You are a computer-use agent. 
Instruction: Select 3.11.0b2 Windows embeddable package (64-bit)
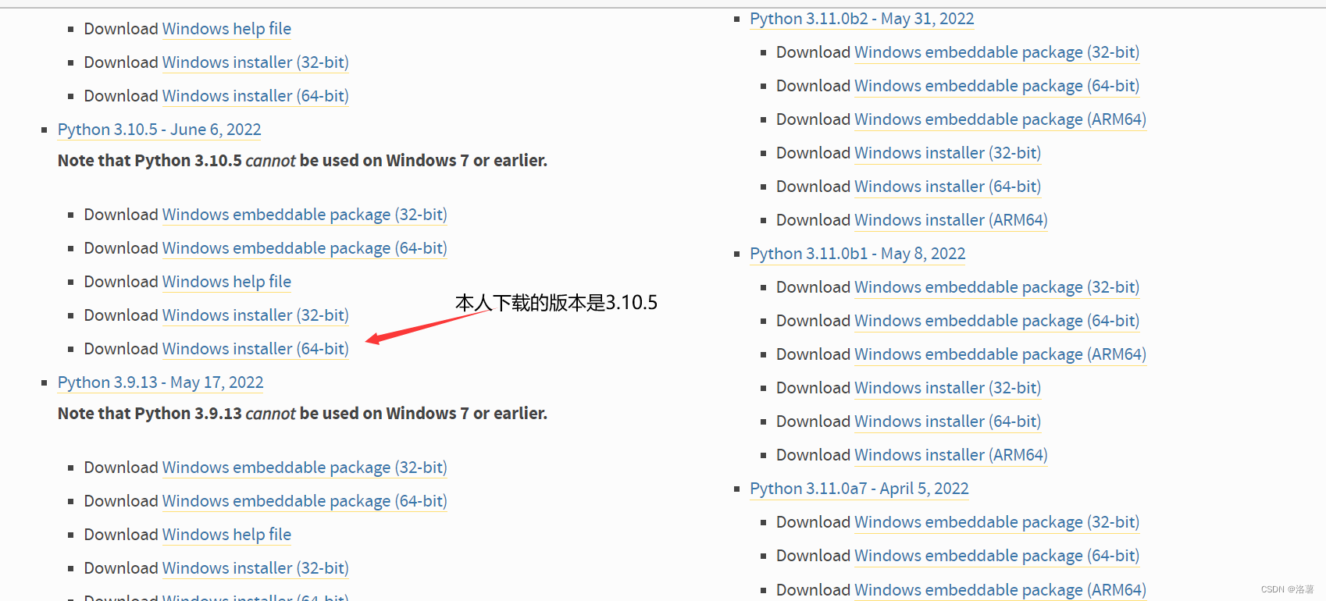[996, 86]
